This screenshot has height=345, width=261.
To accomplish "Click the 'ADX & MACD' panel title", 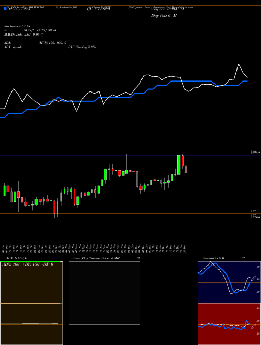I will click(x=17, y=258).
